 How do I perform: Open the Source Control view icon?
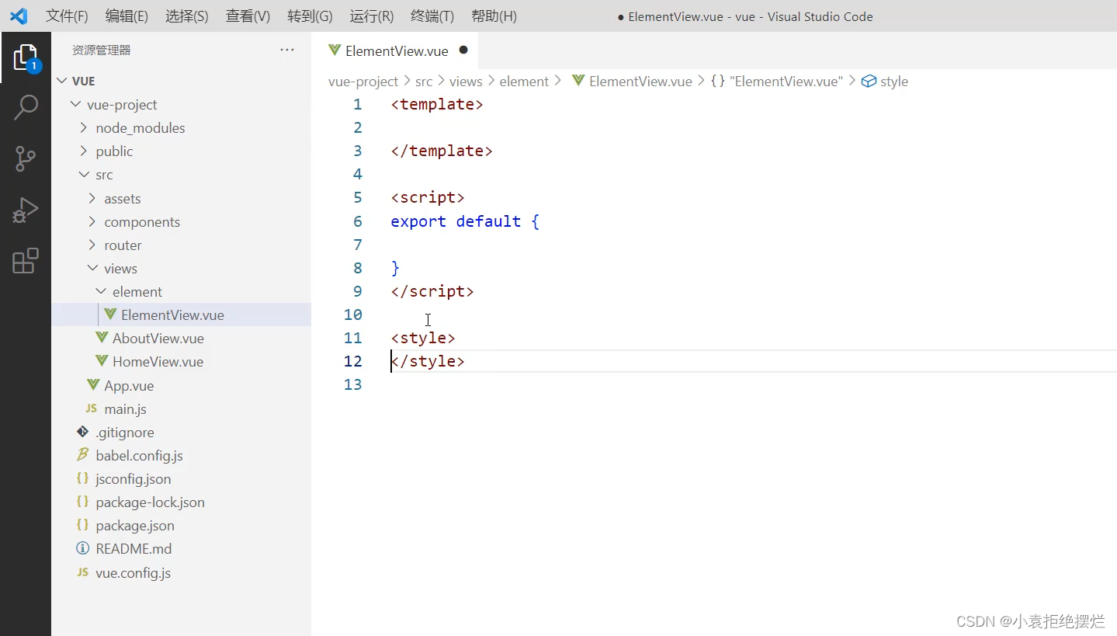26,159
